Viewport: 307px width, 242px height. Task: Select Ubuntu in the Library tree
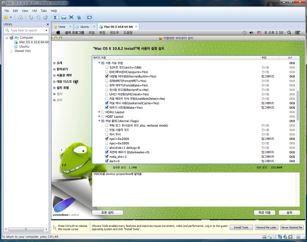tap(24, 46)
